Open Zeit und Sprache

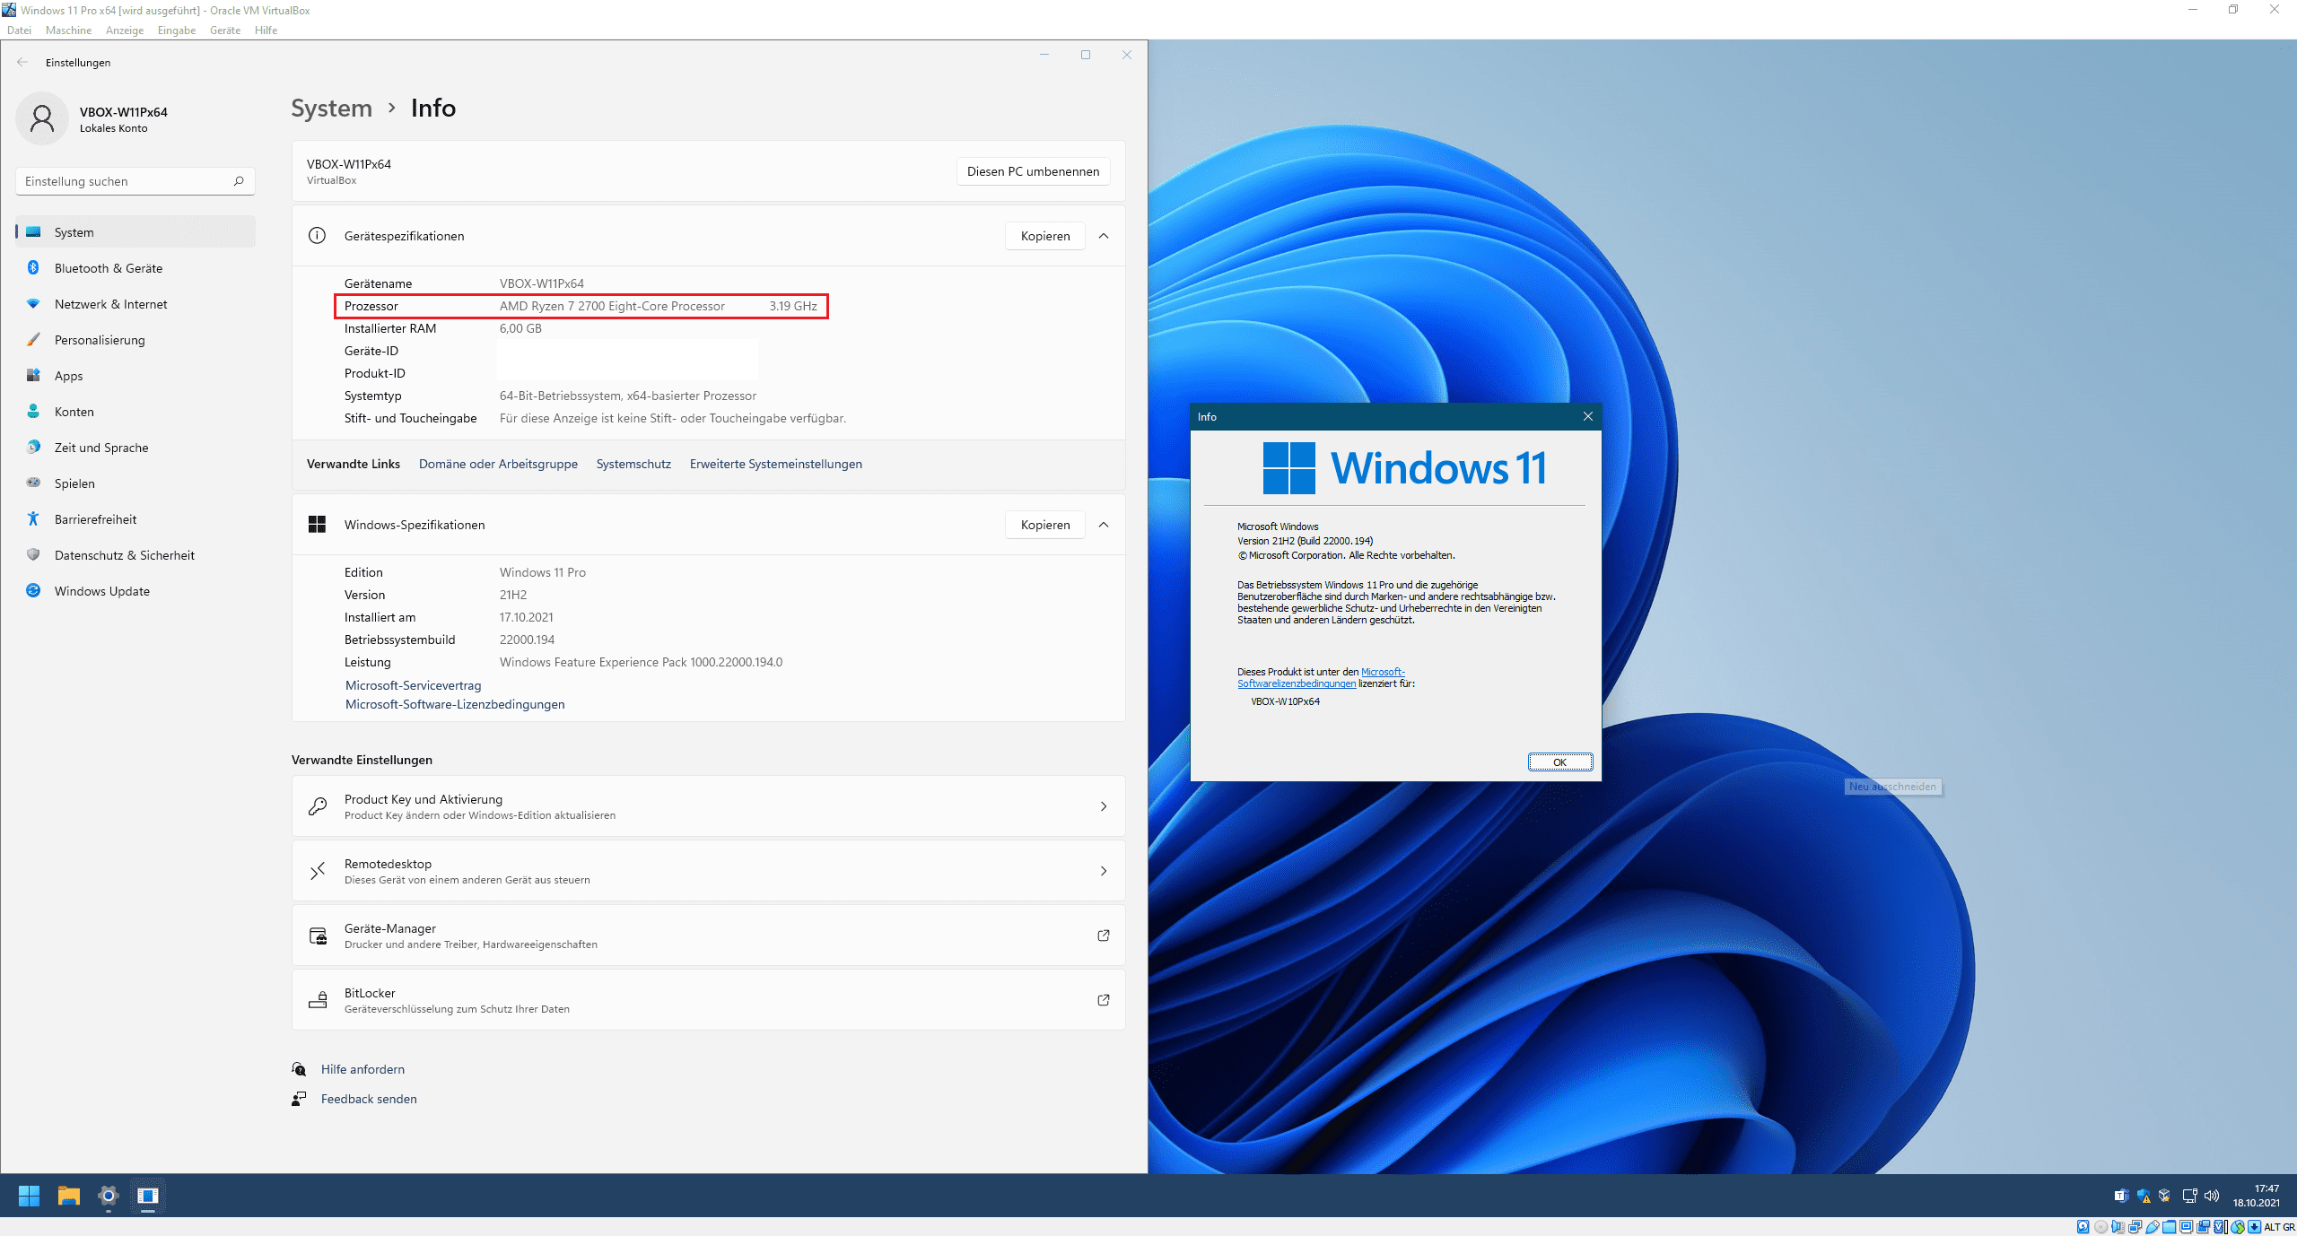135,448
